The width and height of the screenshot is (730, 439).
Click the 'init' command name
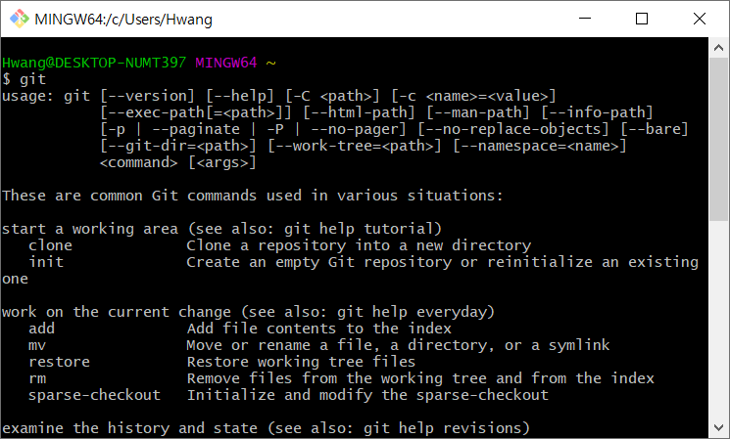(46, 262)
